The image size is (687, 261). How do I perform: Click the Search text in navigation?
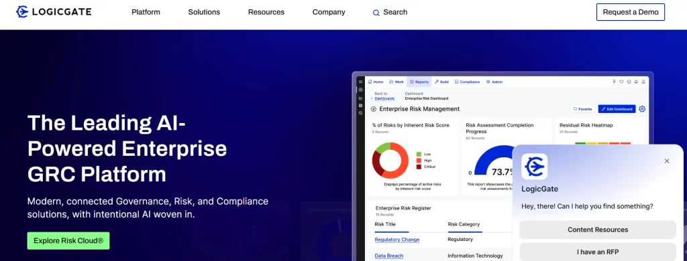(x=395, y=12)
